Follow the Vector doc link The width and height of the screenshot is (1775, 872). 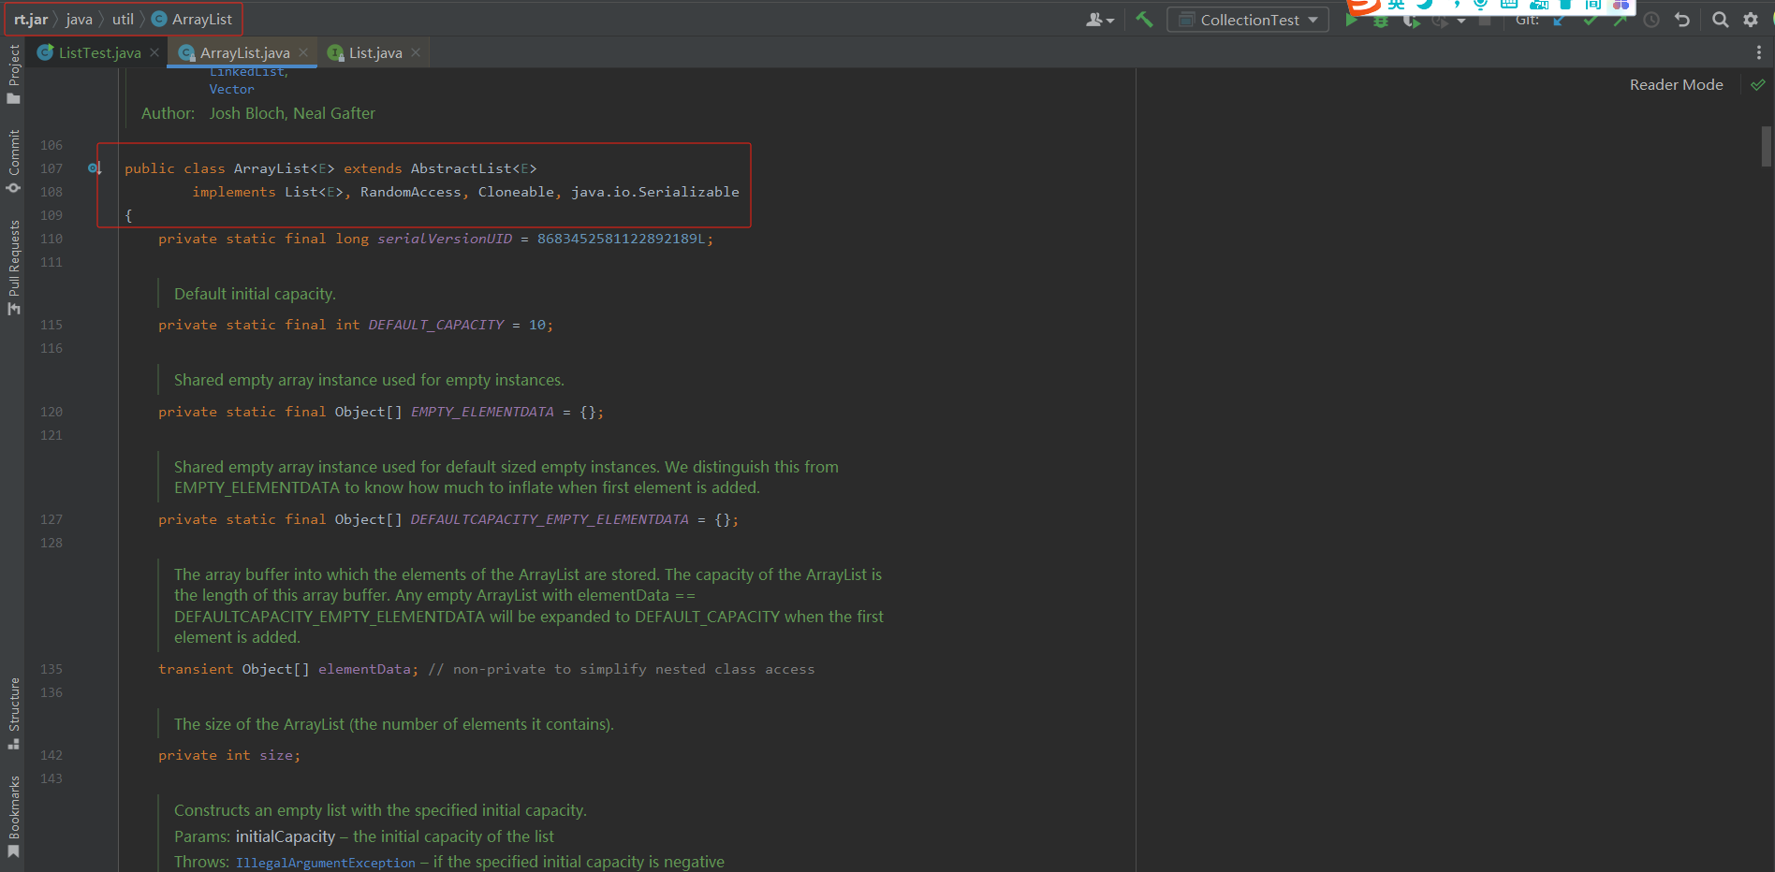(x=231, y=90)
